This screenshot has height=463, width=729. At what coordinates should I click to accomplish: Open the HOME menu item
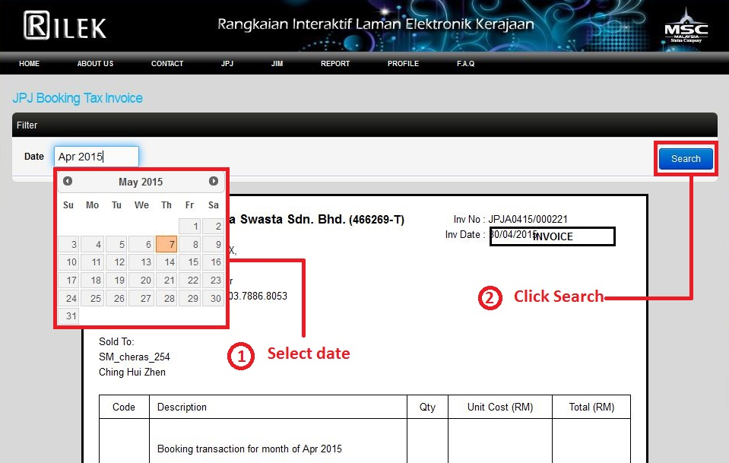click(30, 64)
